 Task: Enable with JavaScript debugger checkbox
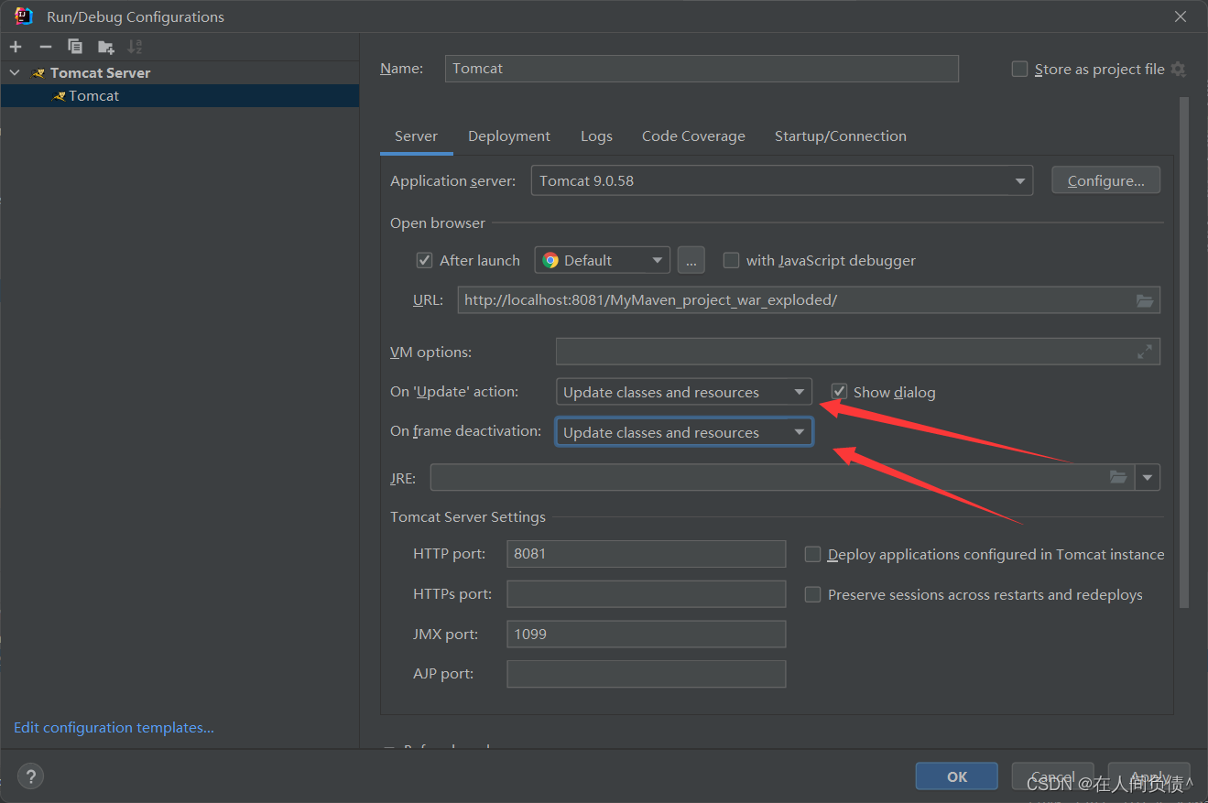tap(731, 260)
